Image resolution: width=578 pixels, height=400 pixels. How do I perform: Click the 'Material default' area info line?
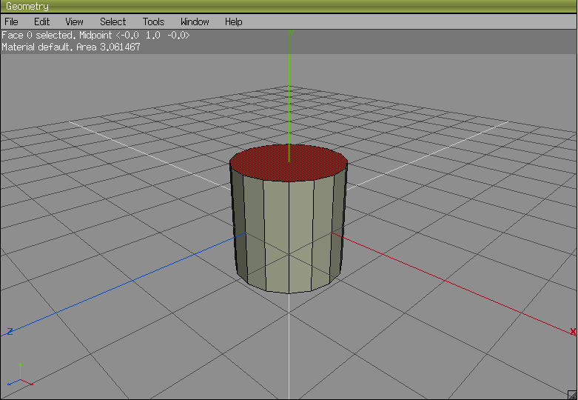click(x=71, y=47)
